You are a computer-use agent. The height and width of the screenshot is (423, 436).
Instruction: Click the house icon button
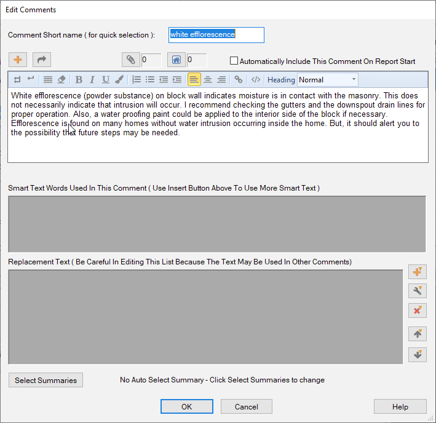176,60
